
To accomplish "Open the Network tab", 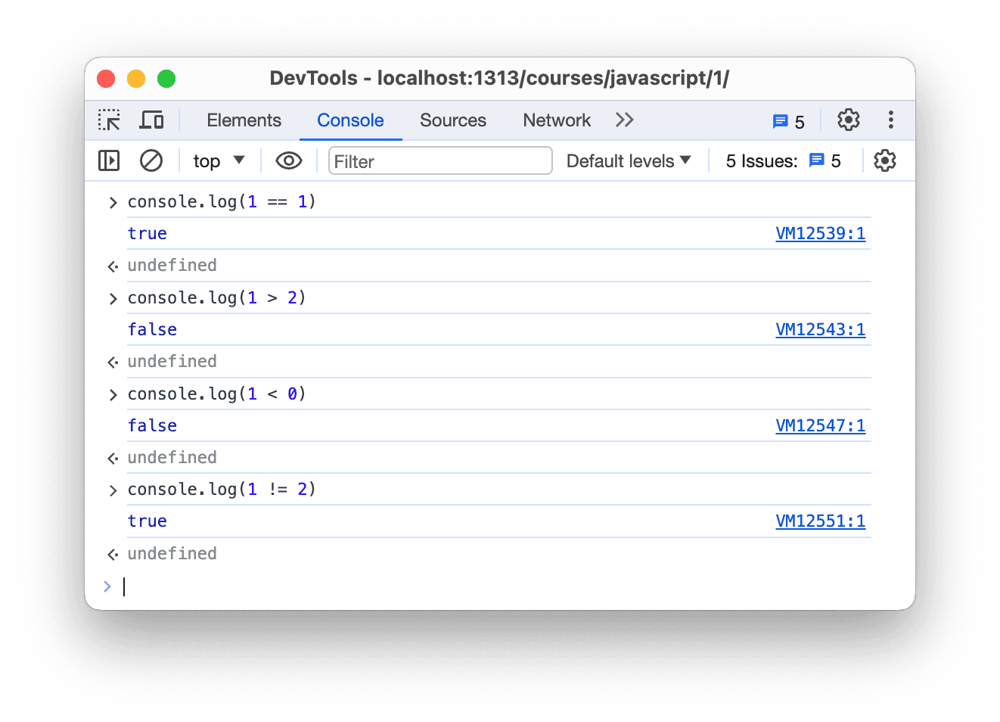I will point(556,120).
